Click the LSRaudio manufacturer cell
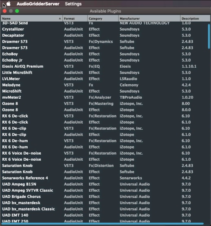The image size is (211, 226). tap(128, 79)
